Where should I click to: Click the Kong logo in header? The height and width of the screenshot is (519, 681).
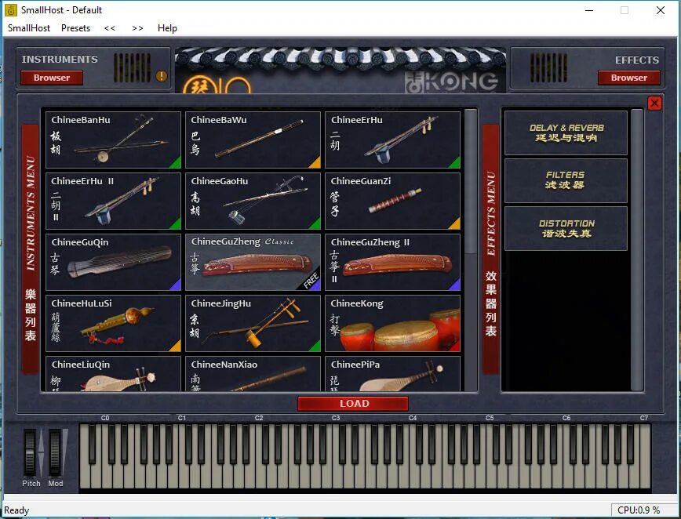point(452,82)
